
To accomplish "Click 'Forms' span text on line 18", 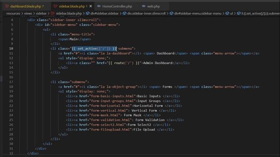I will click(x=167, y=87).
